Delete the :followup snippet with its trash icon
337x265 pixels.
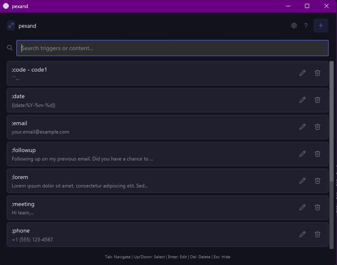[317, 154]
